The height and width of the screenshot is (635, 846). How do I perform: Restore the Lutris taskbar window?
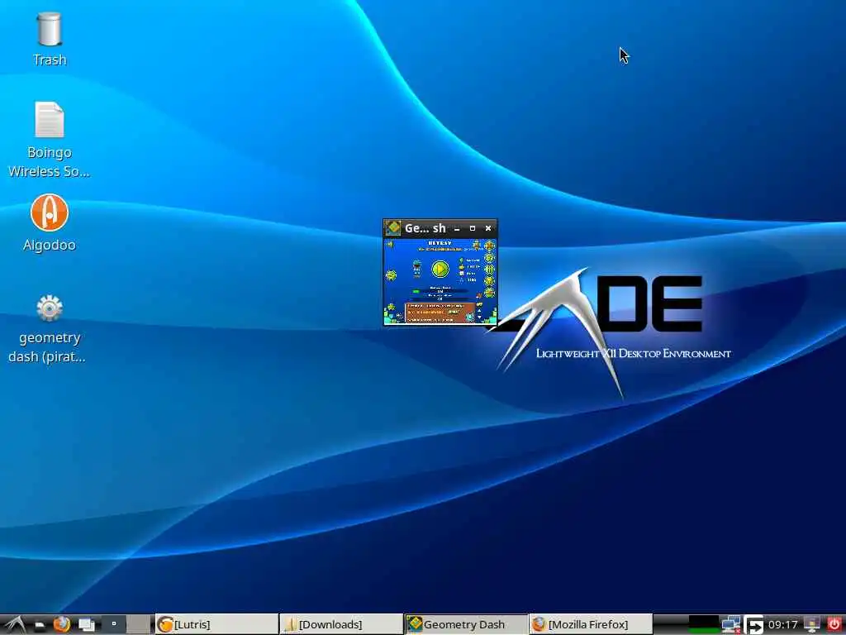(x=216, y=624)
